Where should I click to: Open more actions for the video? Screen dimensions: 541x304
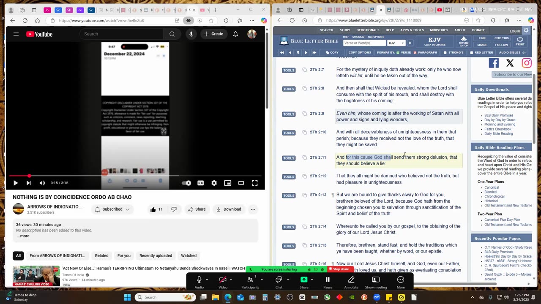[253, 209]
